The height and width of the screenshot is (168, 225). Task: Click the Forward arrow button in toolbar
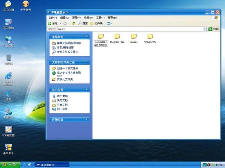tap(65, 23)
